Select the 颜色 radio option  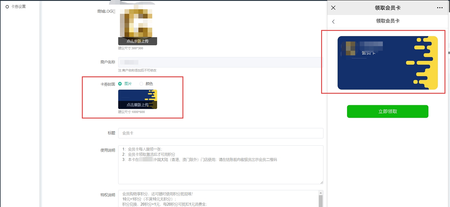(141, 84)
